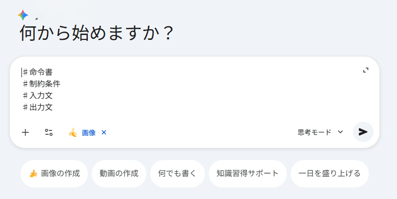
Task: Expand the prompt box with the fullscreen icon
Action: tap(366, 71)
